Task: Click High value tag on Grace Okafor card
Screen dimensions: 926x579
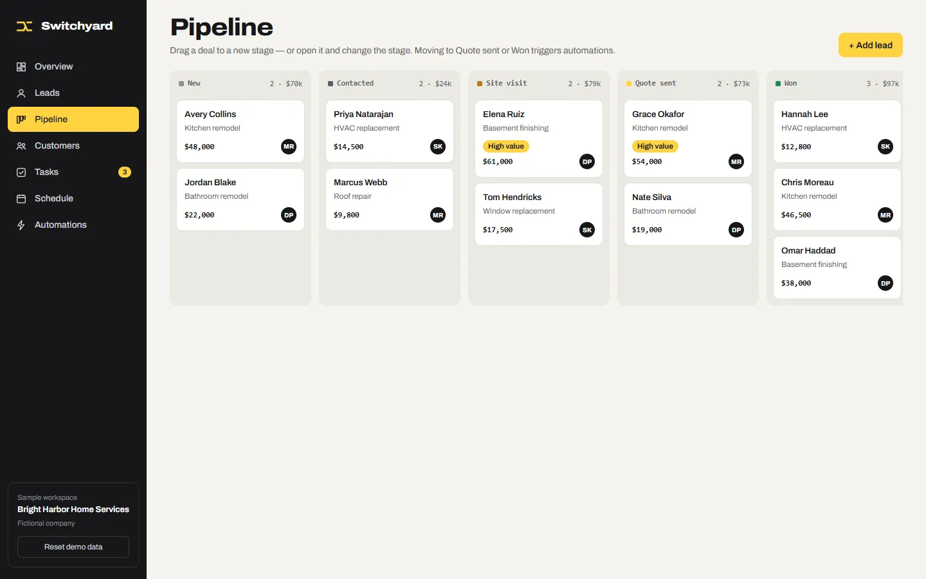Action: click(655, 146)
